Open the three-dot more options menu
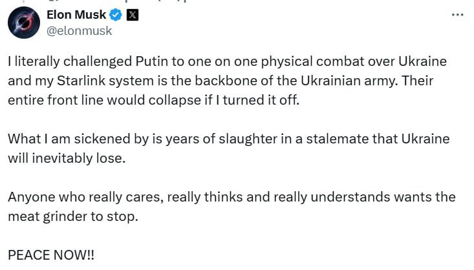Screen dimensions: 474x270 457,14
